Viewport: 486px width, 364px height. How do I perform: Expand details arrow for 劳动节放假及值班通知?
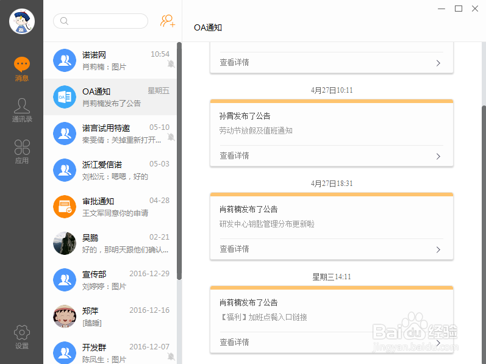click(438, 156)
